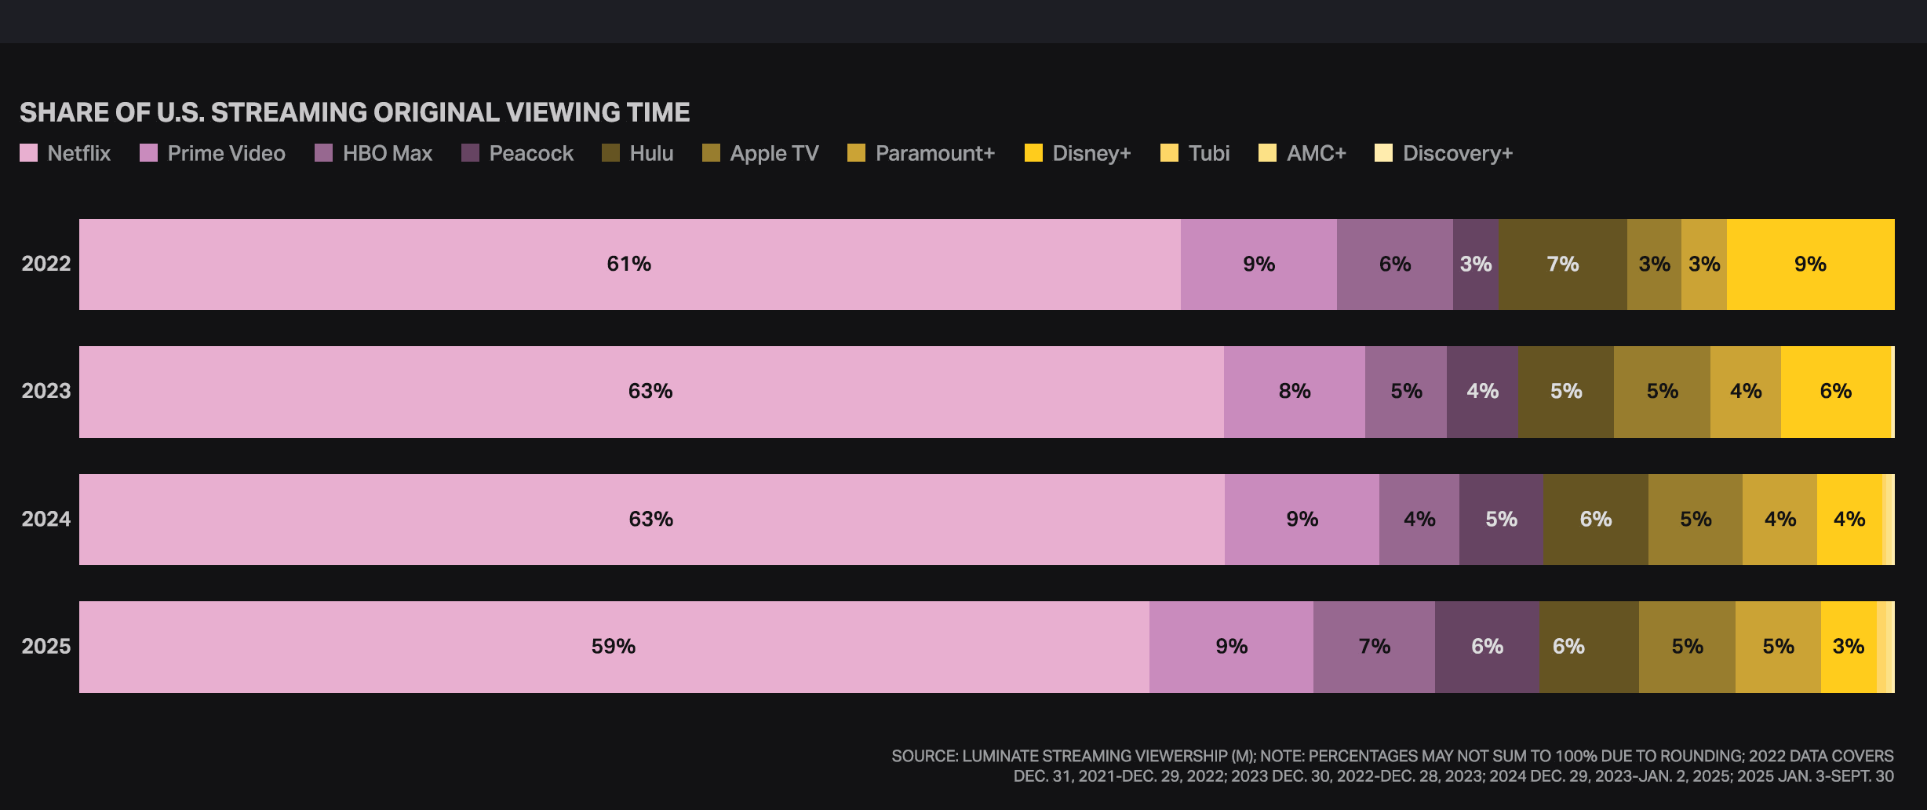Select the 61% Netflix segment in 2022
This screenshot has height=810, width=1927.
(x=629, y=265)
